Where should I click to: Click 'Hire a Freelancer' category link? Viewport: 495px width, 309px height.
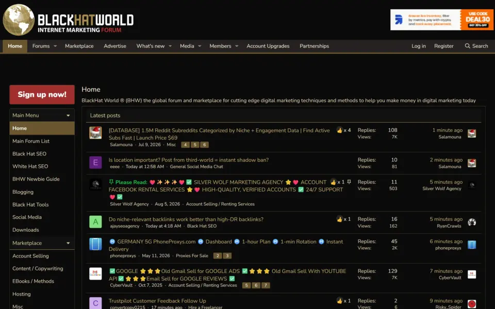tap(205, 307)
